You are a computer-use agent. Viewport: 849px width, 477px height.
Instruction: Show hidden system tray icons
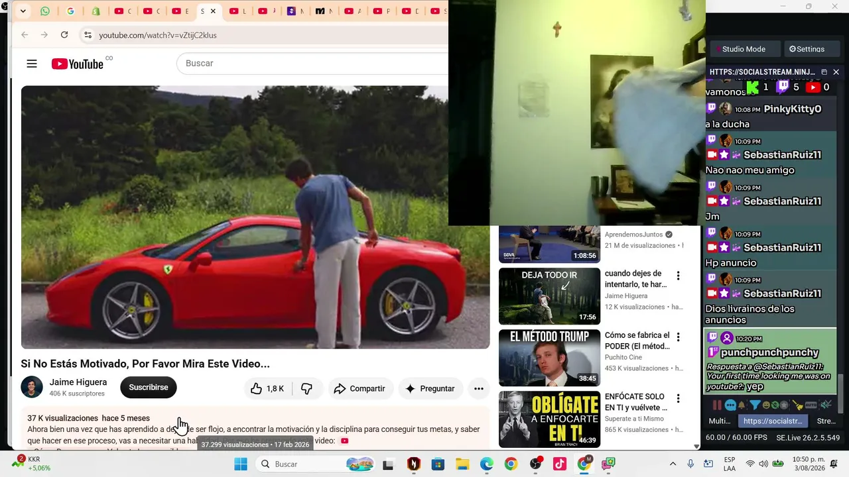(x=673, y=464)
